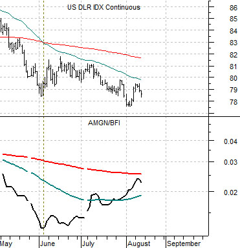
Task: Click the 0.03 ratio axis label
Action: [231, 162]
